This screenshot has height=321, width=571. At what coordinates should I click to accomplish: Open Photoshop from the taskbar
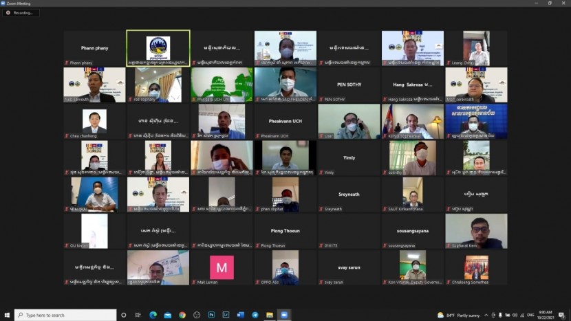(x=212, y=315)
